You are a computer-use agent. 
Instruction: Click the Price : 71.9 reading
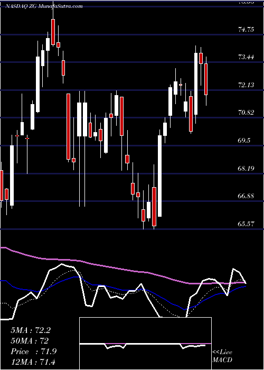tap(33, 351)
